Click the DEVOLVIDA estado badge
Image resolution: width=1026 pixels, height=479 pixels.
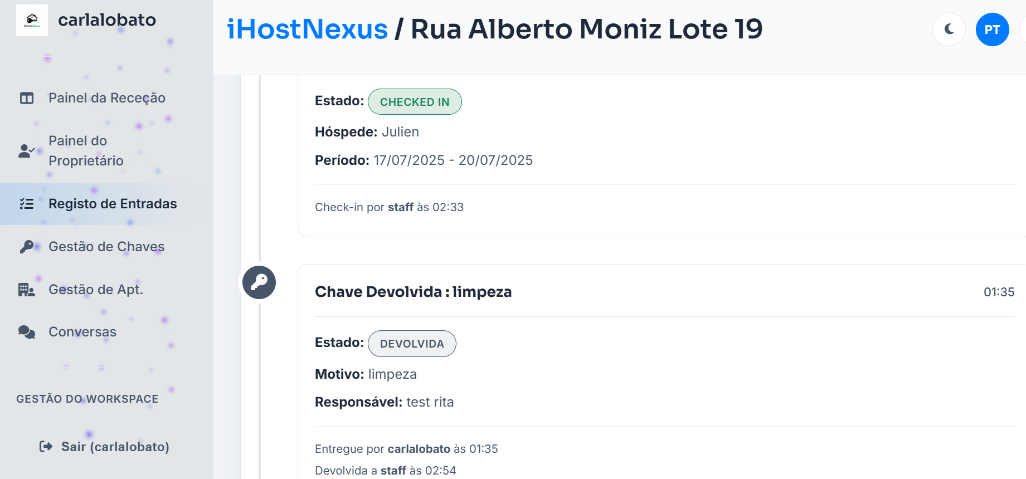click(x=411, y=343)
